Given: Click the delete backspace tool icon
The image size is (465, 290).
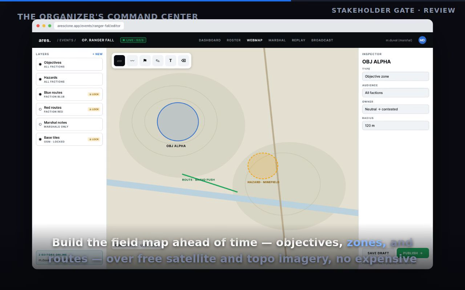Looking at the screenshot, I should tap(183, 61).
